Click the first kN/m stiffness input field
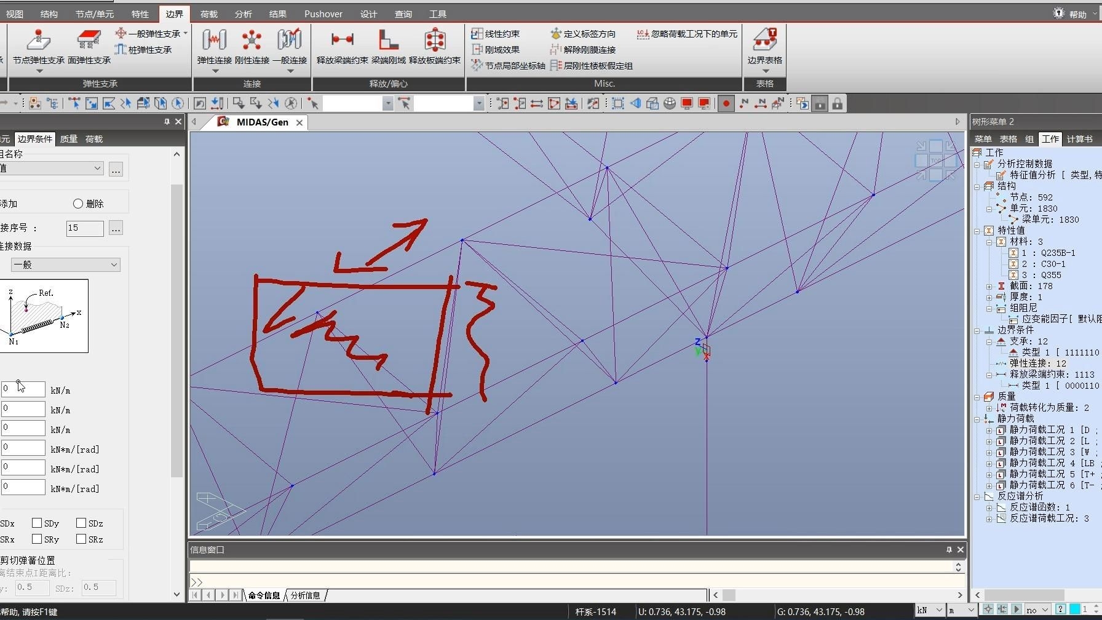This screenshot has height=620, width=1102. tap(23, 389)
